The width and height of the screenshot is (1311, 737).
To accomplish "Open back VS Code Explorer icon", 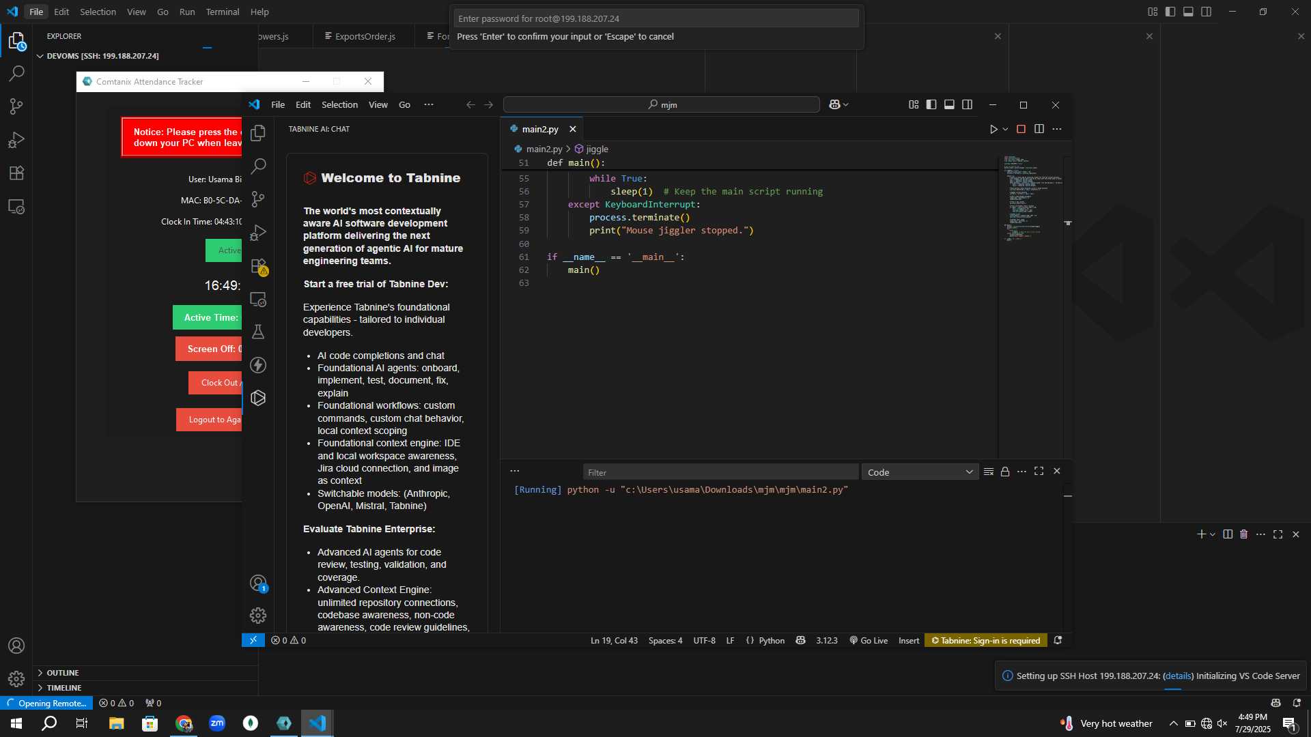I will 16,42.
